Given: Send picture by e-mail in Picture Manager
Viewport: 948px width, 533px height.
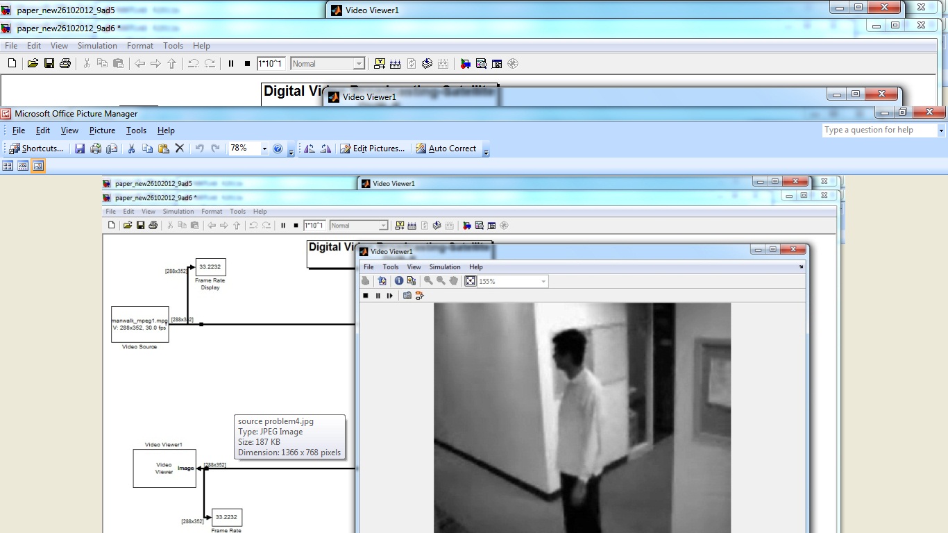Looking at the screenshot, I should pos(112,149).
